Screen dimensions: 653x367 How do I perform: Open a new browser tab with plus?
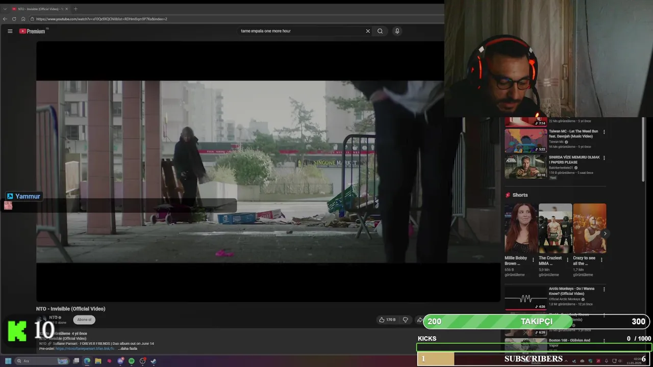(76, 9)
